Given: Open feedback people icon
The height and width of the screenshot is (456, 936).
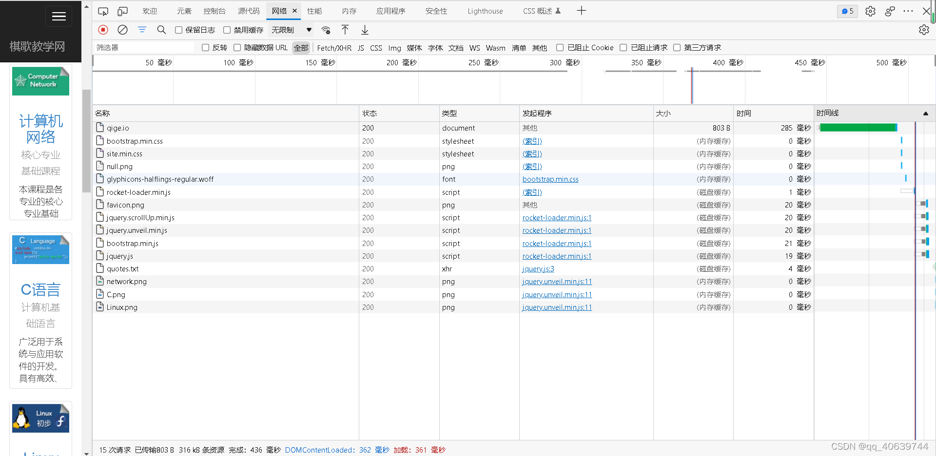Looking at the screenshot, I should 890,11.
